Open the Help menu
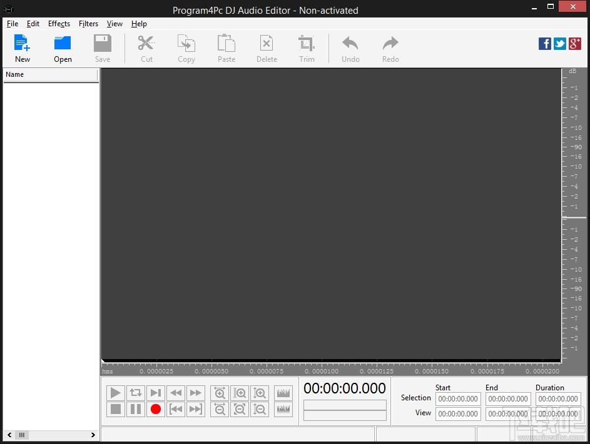The image size is (590, 444). pyautogui.click(x=139, y=24)
